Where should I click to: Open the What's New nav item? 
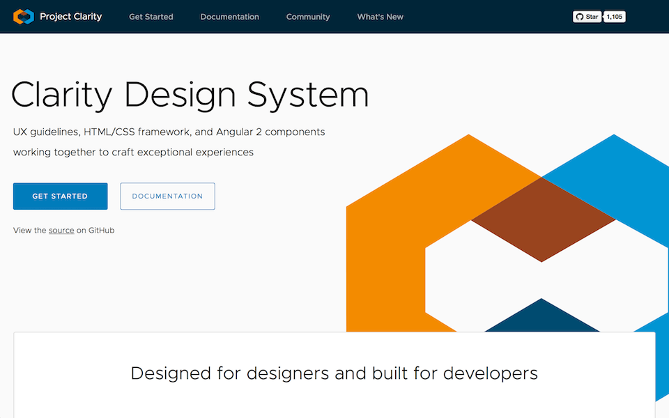(380, 17)
